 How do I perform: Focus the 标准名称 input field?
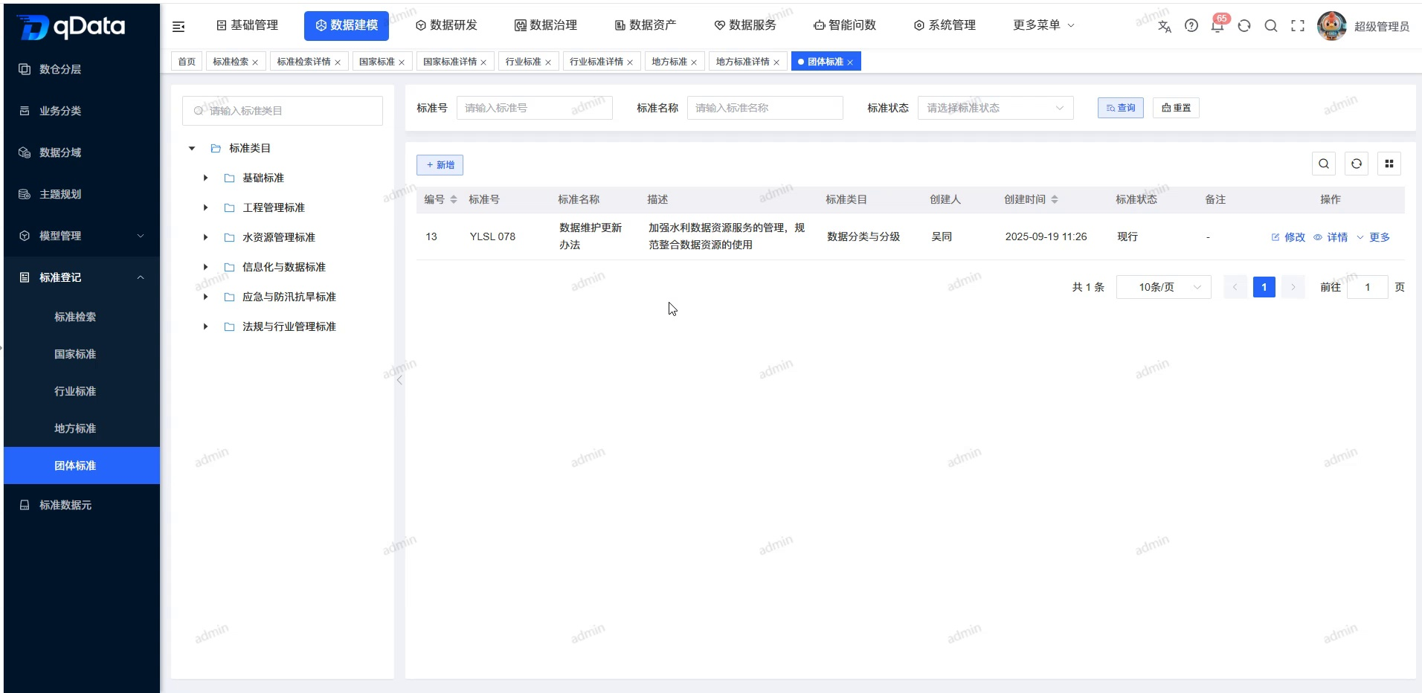pyautogui.click(x=765, y=108)
